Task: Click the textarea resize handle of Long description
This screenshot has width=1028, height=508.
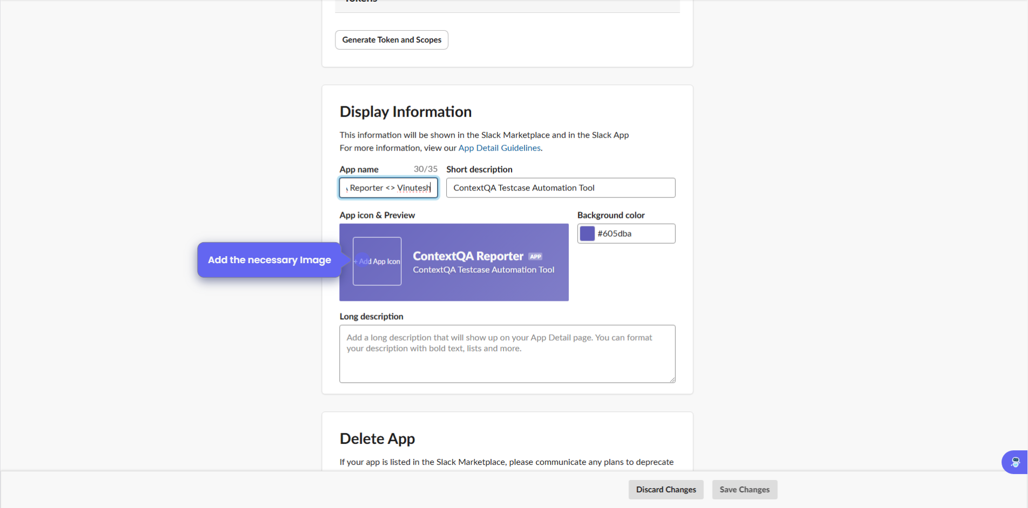Action: coord(672,380)
